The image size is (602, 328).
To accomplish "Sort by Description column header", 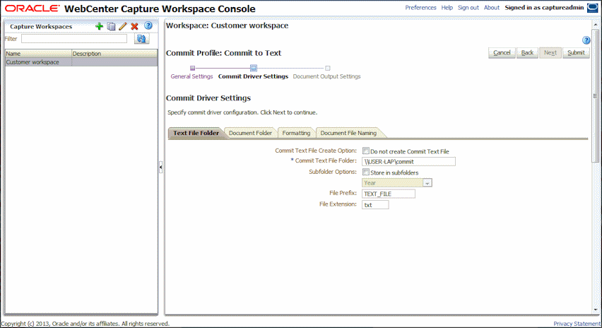I will click(x=114, y=54).
